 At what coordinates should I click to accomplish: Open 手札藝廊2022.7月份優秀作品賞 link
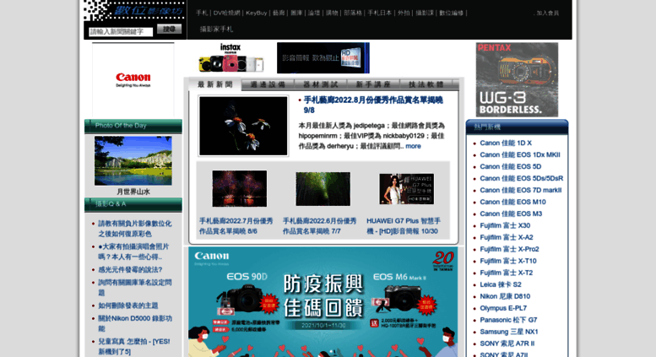[x=236, y=225]
